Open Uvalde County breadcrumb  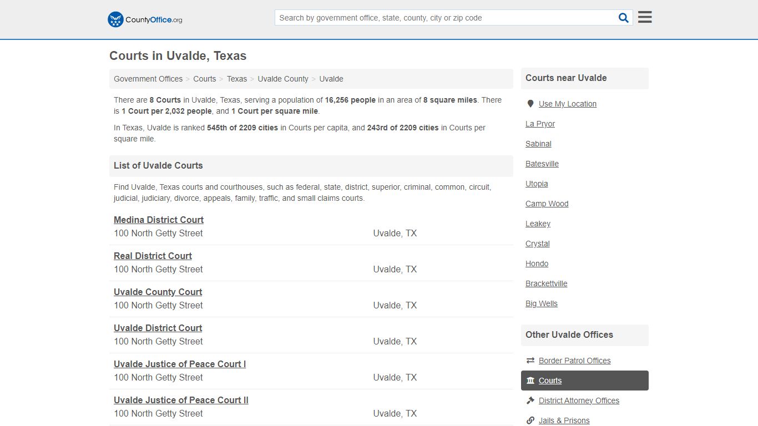(283, 79)
